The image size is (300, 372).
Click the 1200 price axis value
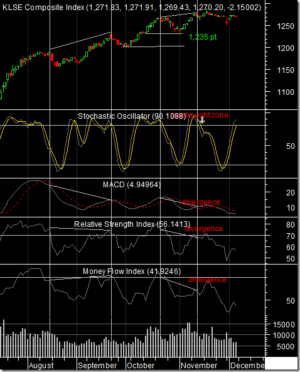click(286, 48)
